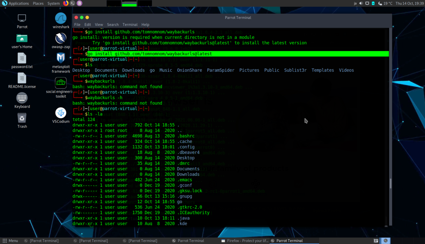Open the System menu
The image size is (425, 244).
pos(53,3)
